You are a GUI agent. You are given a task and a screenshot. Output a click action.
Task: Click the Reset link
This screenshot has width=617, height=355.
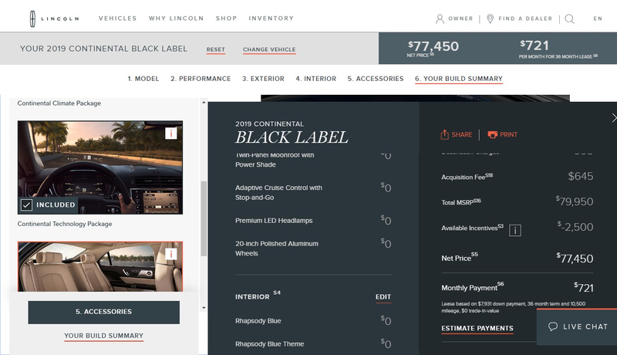(x=216, y=49)
